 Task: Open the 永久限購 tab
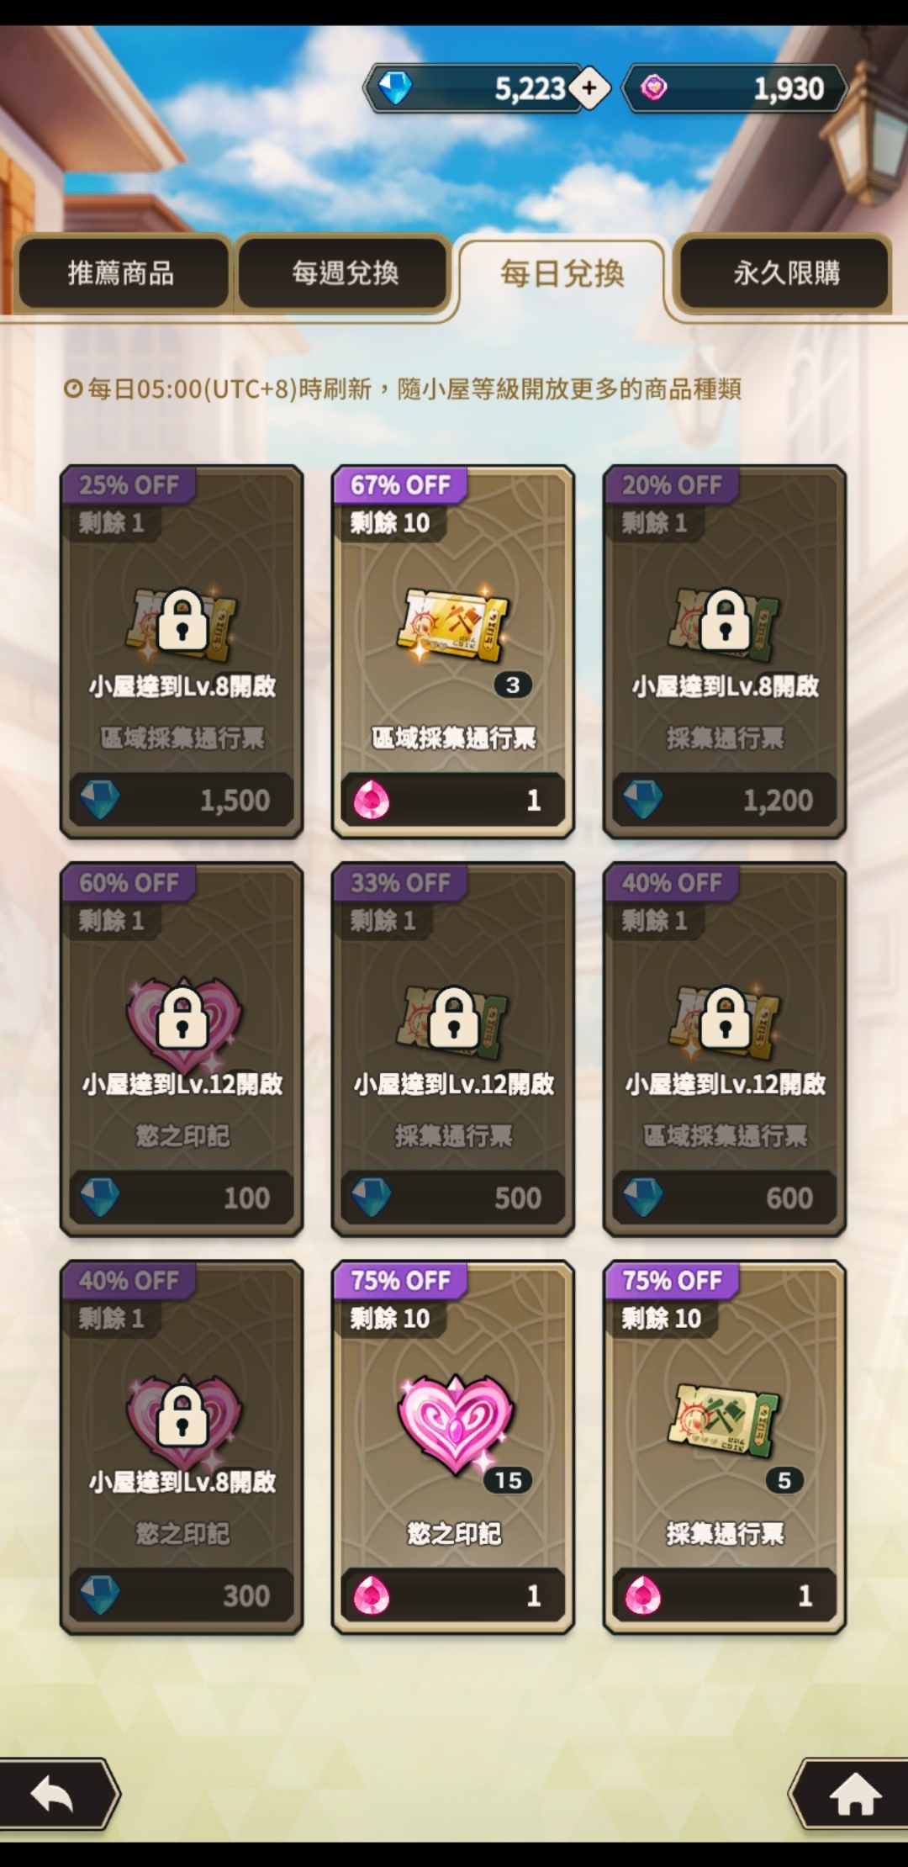[785, 273]
